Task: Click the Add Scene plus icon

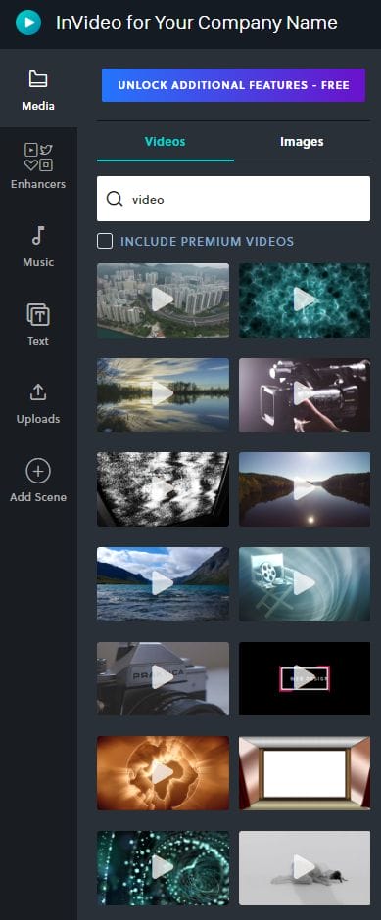Action: [x=38, y=471]
